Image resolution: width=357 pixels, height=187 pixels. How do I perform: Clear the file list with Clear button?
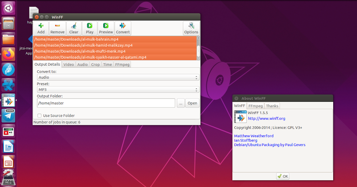click(74, 28)
